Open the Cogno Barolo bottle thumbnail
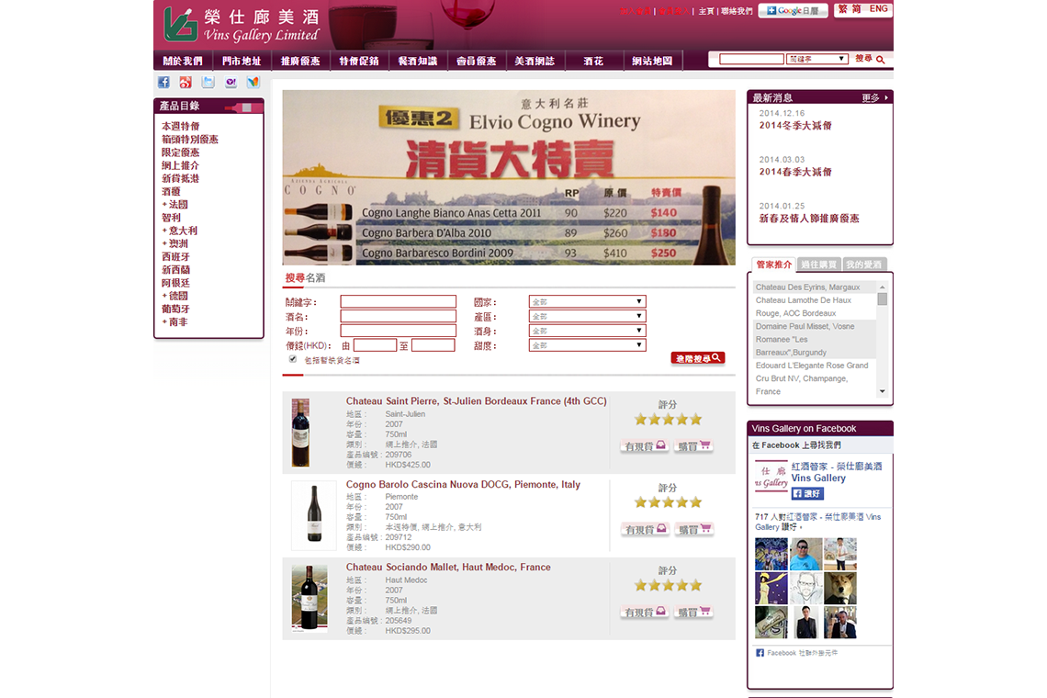1047x698 pixels. click(314, 515)
